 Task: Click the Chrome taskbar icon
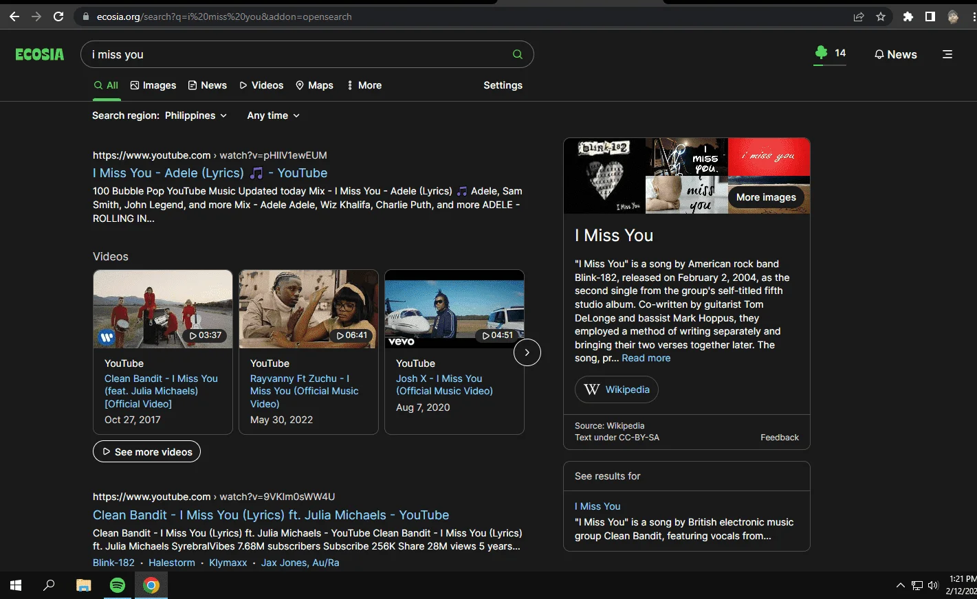point(151,585)
